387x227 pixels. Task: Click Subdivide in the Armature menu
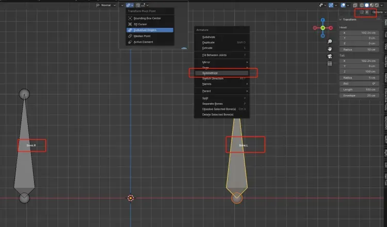(222, 37)
